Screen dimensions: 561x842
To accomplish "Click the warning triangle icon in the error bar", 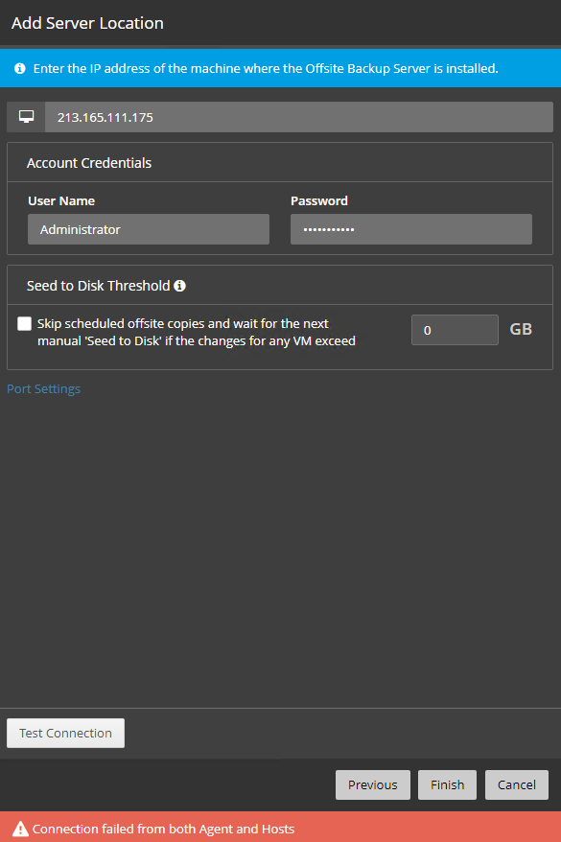I will click(x=20, y=829).
